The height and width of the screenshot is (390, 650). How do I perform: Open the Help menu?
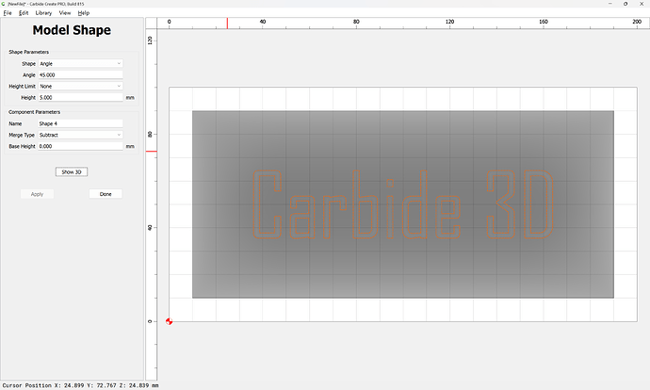[84, 13]
